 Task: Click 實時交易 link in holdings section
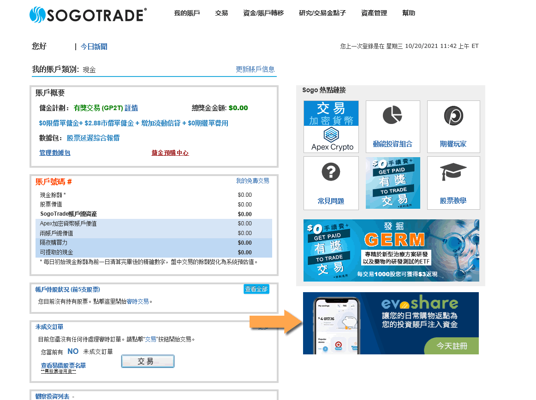[138, 302]
